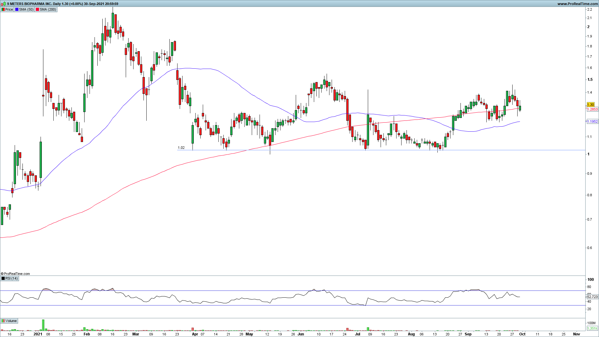Click the RSI (14) indicator label
This screenshot has width=599, height=337.
[x=12, y=278]
